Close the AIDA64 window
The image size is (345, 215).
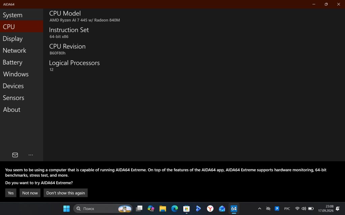click(x=339, y=4)
